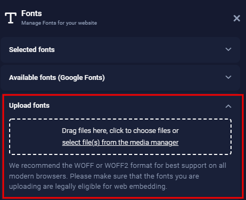
Task: Click blank space in Selected fonts row
Action: tap(139, 49)
